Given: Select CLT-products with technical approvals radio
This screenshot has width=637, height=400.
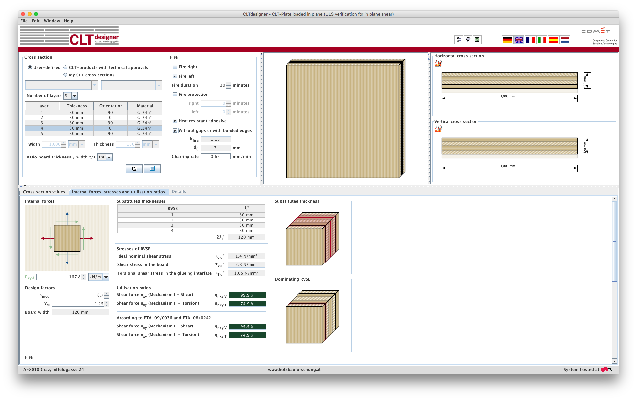Looking at the screenshot, I should (x=65, y=68).
